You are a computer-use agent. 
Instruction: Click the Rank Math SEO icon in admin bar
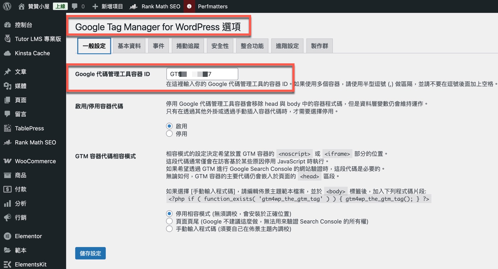133,6
